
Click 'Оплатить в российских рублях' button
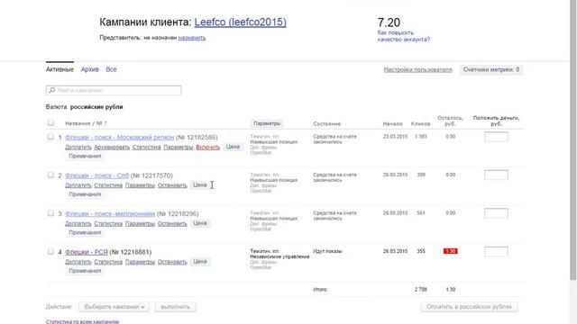coord(469,307)
